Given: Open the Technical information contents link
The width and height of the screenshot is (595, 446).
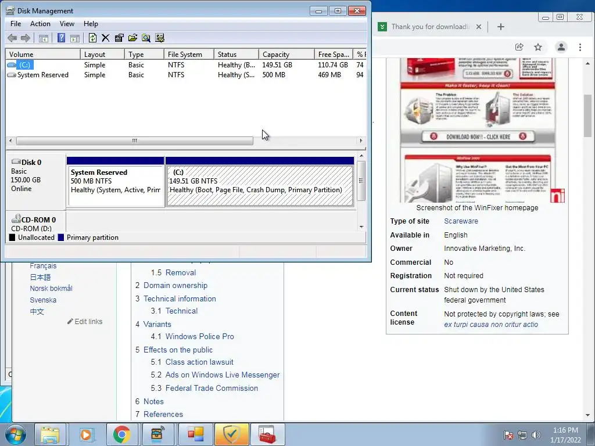Looking at the screenshot, I should (x=180, y=299).
